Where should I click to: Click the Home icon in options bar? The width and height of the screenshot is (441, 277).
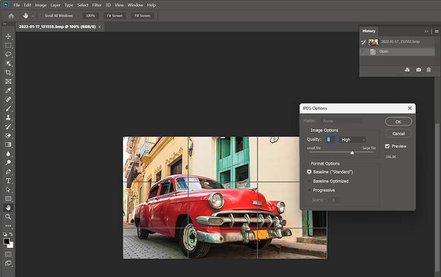point(11,16)
